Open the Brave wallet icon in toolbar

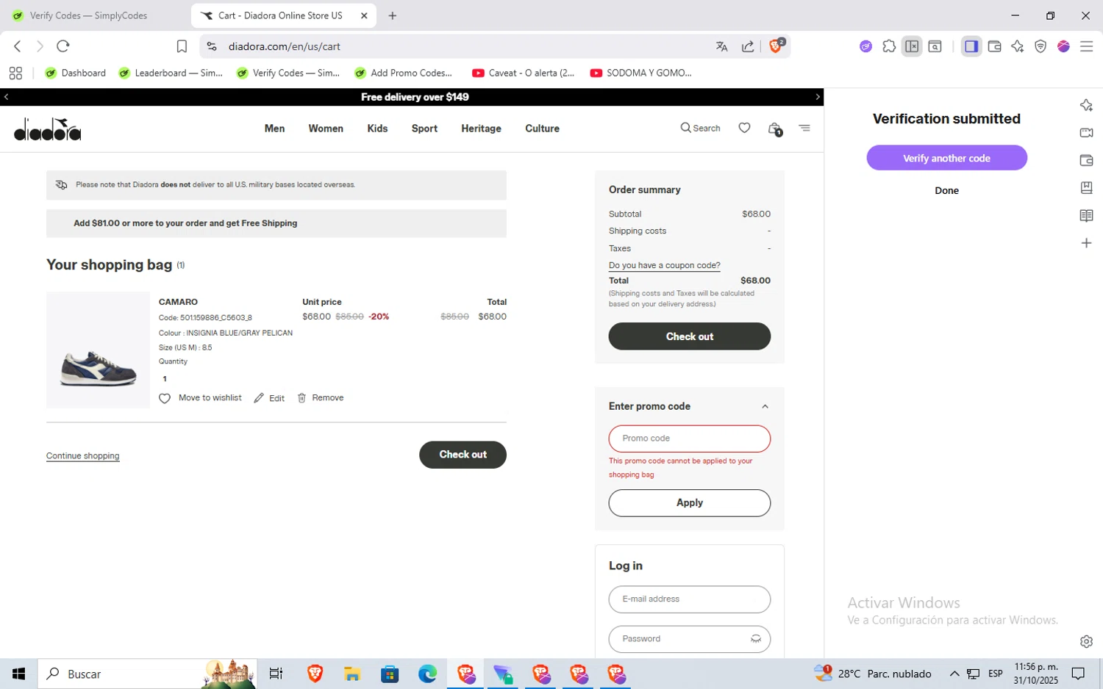pyautogui.click(x=994, y=46)
